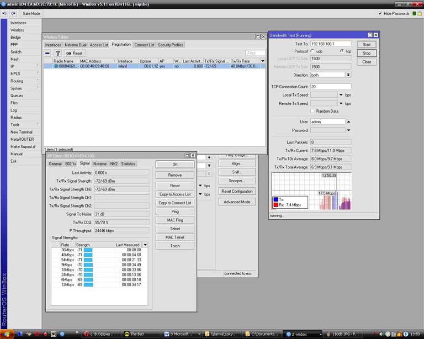Image resolution: width=424 pixels, height=339 pixels.
Task: Click the red Rx legend swatch
Action: 276,205
